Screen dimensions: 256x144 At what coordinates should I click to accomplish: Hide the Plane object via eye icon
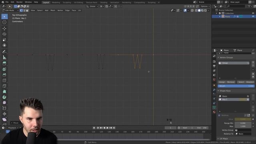[253, 16]
